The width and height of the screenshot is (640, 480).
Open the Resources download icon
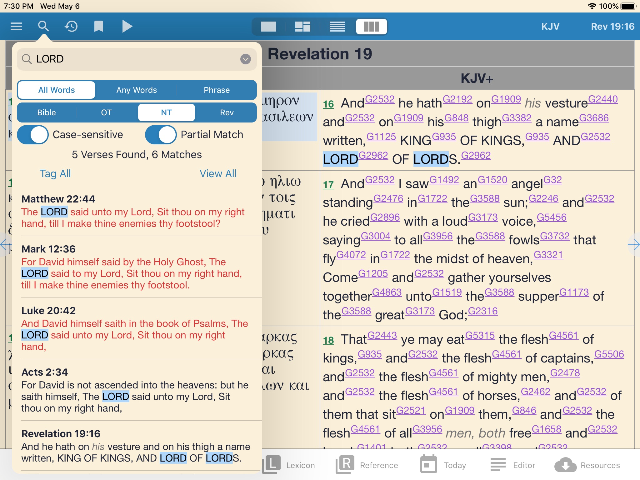tap(566, 465)
